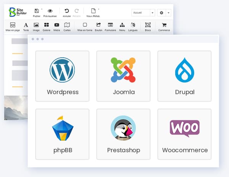Screen dimensions: 229x177
Task: Add a Galerie element
Action: pyautogui.click(x=47, y=25)
